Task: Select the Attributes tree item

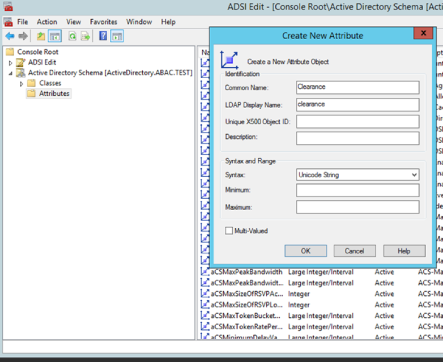Action: click(54, 93)
